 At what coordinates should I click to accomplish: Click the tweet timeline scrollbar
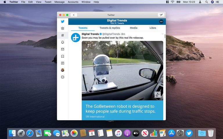pyautogui.click(x=165, y=36)
